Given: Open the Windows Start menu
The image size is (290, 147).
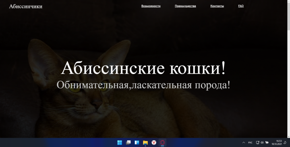Looking at the screenshot, I should point(120,143).
